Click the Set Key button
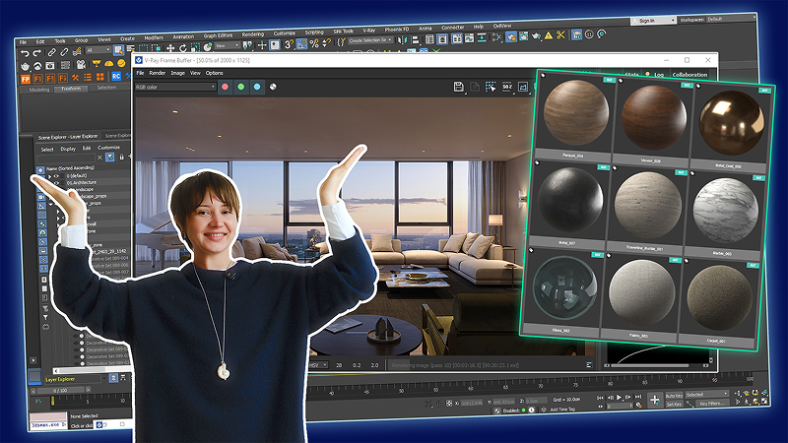This screenshot has width=788, height=443. coord(674,404)
